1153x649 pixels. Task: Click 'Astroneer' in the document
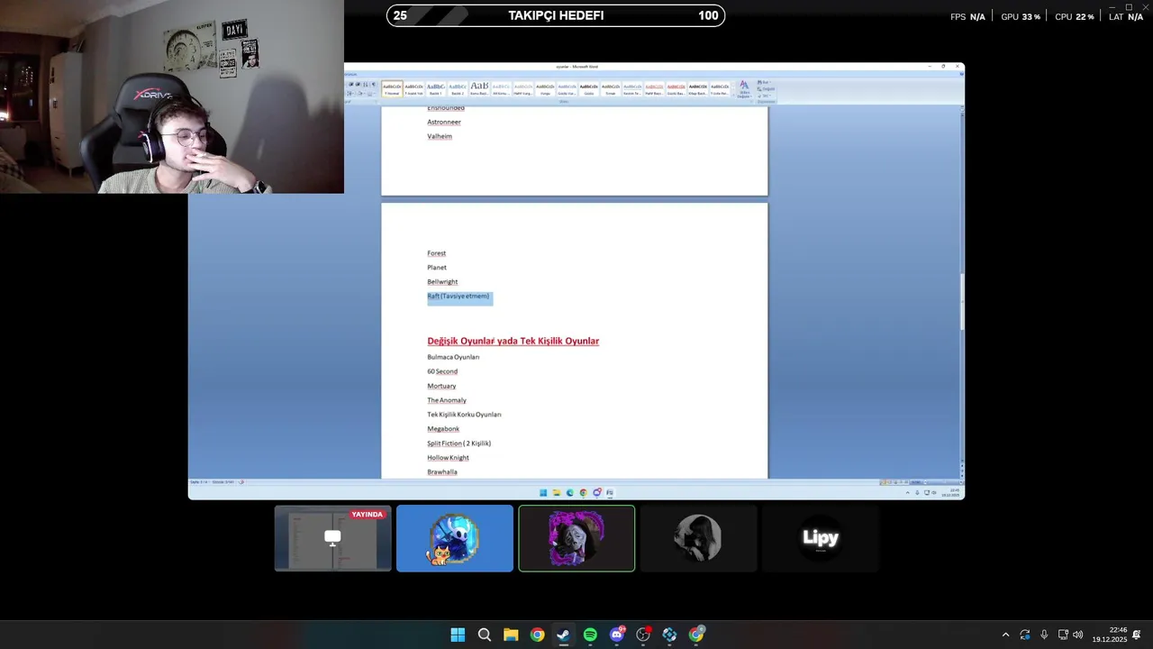pyautogui.click(x=444, y=122)
